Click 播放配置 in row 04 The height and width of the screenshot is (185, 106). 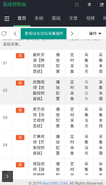(58, 145)
